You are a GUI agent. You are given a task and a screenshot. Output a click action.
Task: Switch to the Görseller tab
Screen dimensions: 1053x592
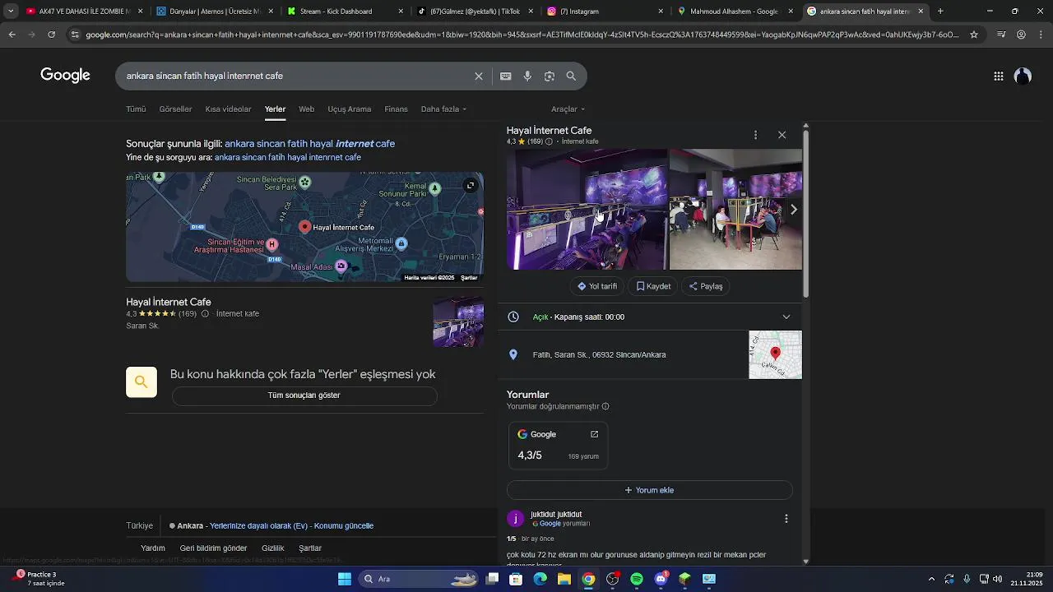click(175, 109)
